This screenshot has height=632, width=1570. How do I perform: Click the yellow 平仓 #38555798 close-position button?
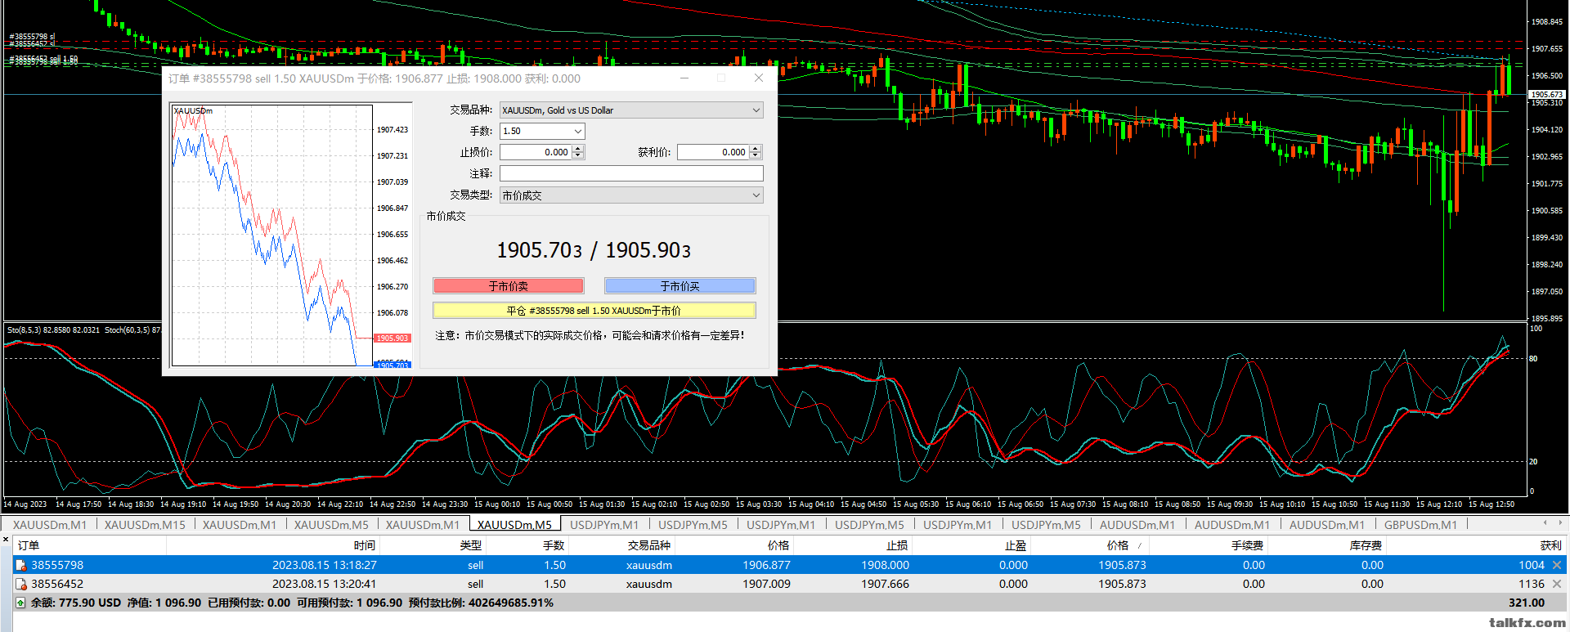coord(594,311)
